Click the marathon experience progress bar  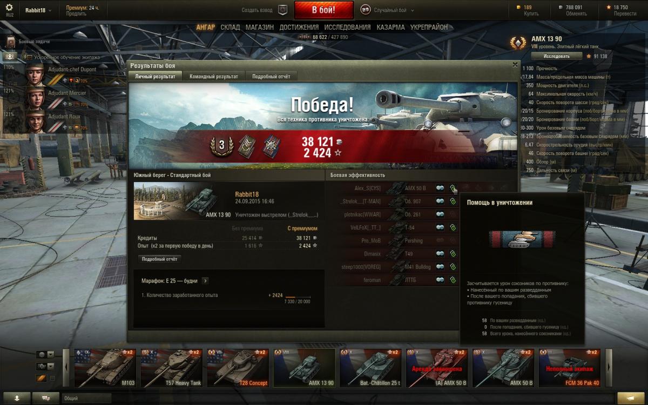click(x=298, y=296)
